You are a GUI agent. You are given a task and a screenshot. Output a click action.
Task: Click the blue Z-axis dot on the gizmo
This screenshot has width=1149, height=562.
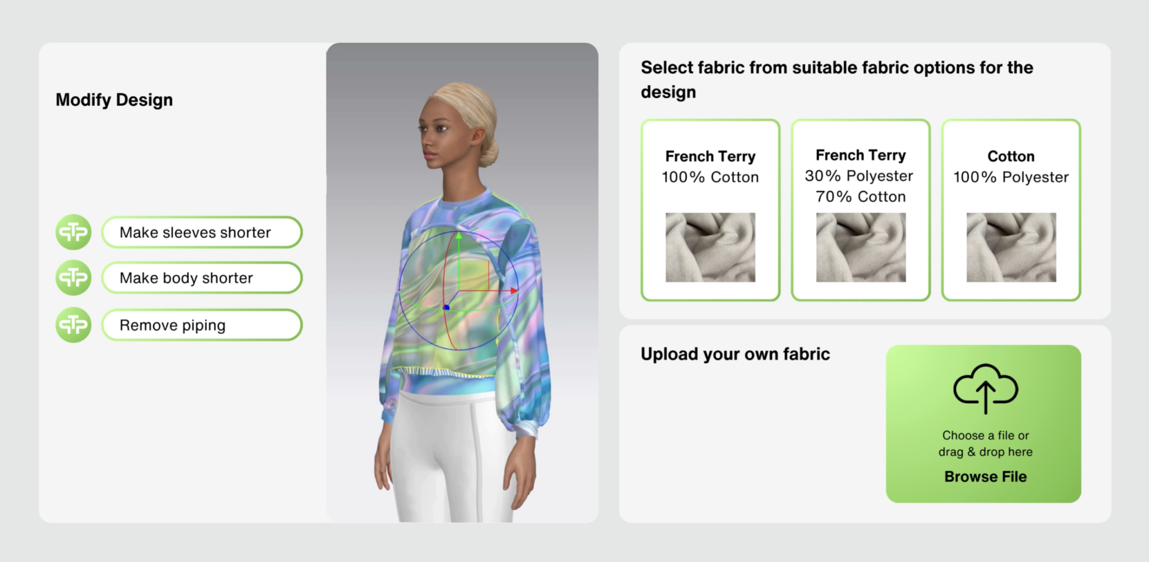click(x=447, y=307)
